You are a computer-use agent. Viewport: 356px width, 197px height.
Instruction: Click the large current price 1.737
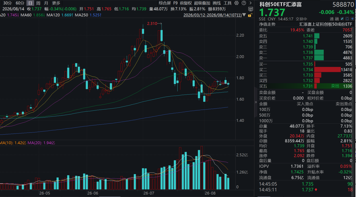click(x=272, y=12)
